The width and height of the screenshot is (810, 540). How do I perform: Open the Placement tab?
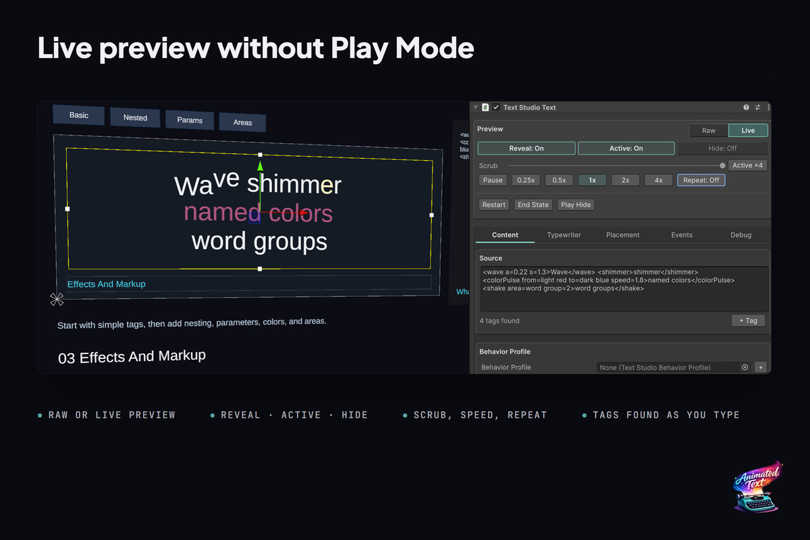pyautogui.click(x=622, y=235)
